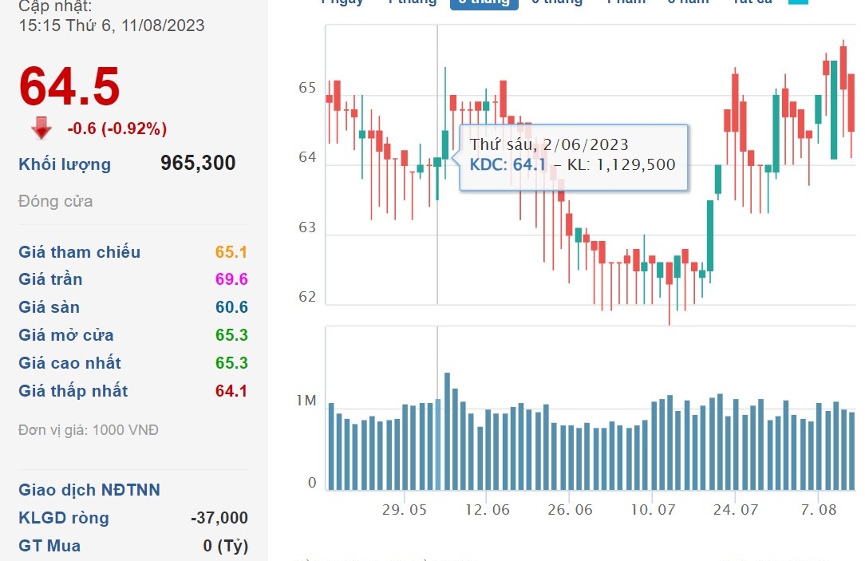Click the Giao dịch NĐTNN heading
Viewport: 865px width, 561px height.
(89, 490)
